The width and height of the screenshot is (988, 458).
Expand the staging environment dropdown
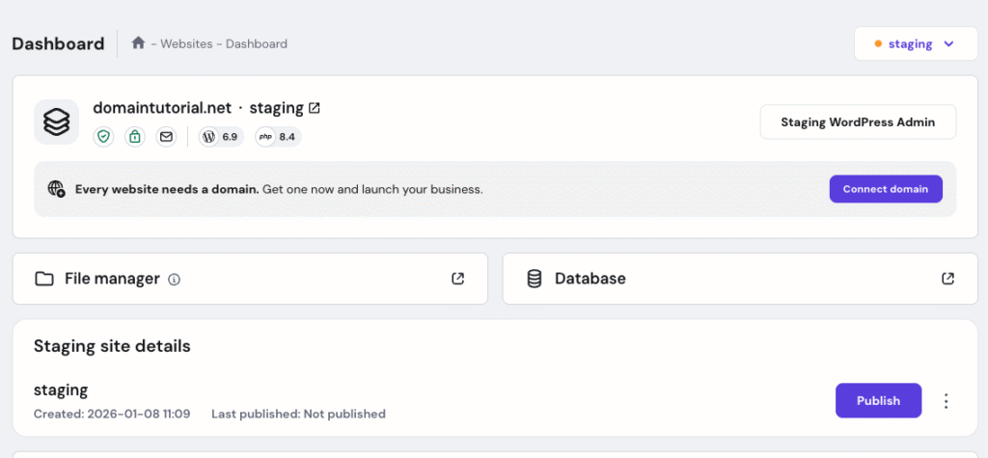916,44
